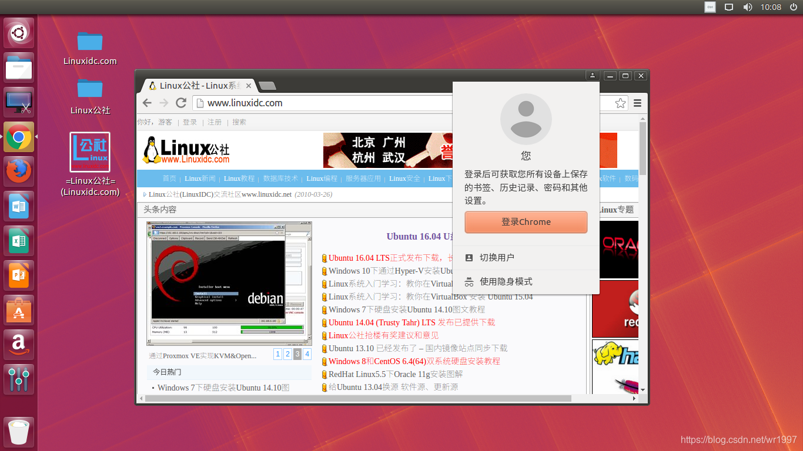The height and width of the screenshot is (451, 803).
Task: Open a new tab in Chrome
Action: point(267,86)
